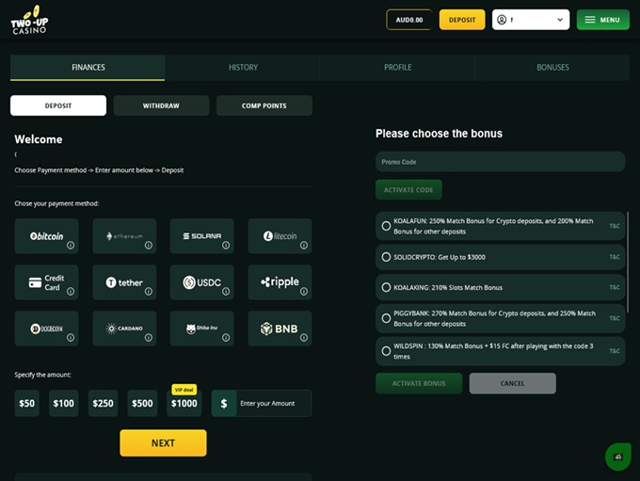The height and width of the screenshot is (481, 640).
Task: Select the $250 deposit amount
Action: tap(103, 404)
